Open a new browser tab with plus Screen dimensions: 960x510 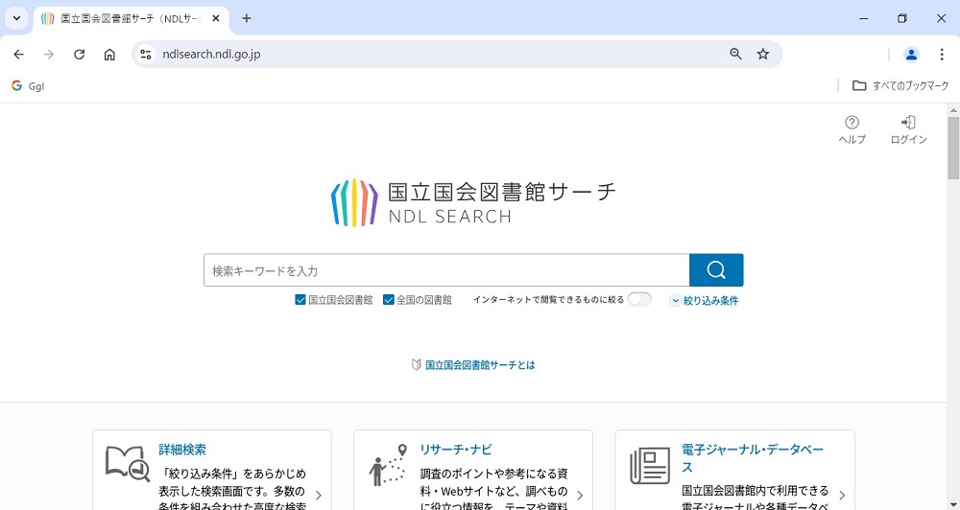coord(246,18)
